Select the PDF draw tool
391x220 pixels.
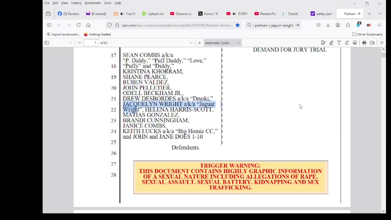coord(347,43)
